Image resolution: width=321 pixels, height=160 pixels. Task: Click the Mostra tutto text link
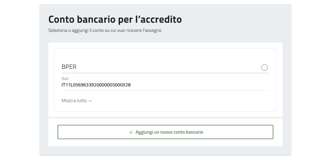74,101
